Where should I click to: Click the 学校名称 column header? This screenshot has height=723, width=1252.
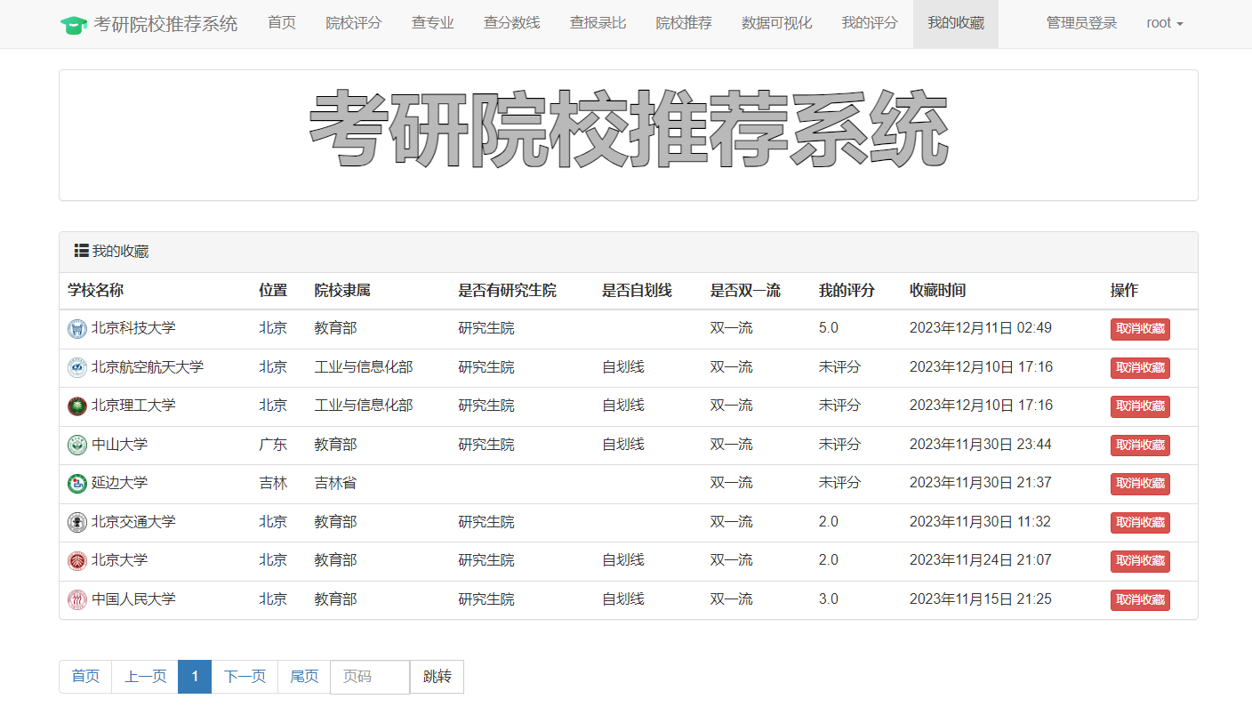coord(95,291)
